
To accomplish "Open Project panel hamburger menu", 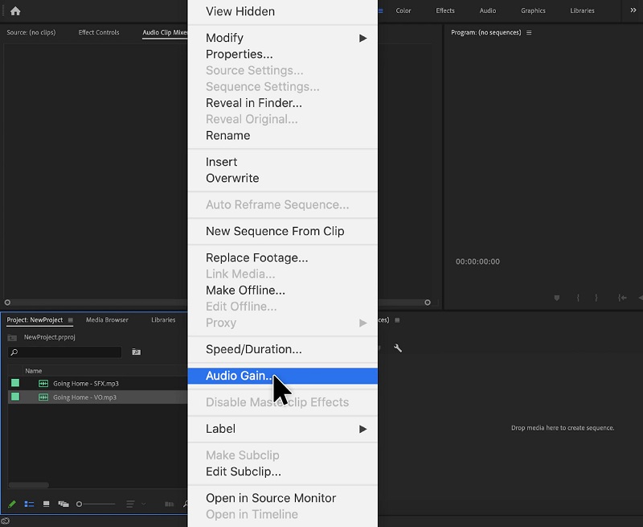I will (71, 320).
